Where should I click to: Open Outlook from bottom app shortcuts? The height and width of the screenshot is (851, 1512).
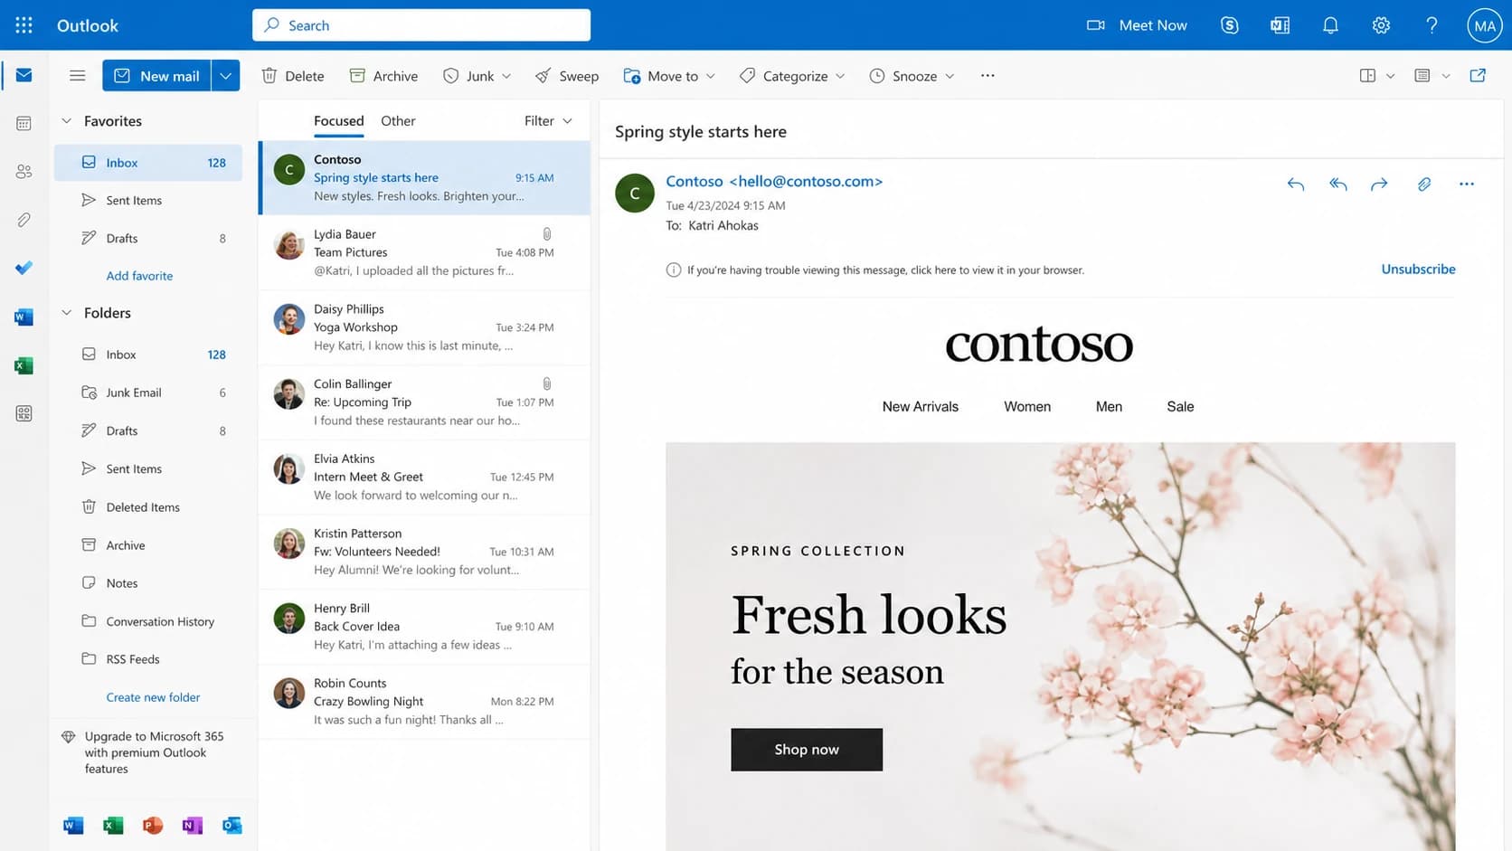pyautogui.click(x=232, y=825)
